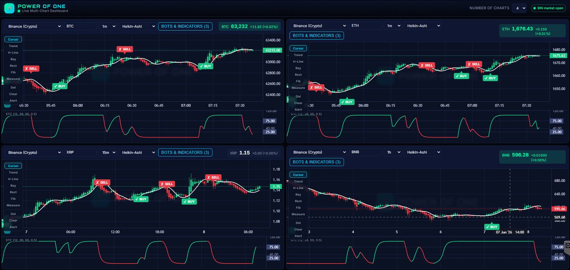Select the Trend tool in the BTC chart
This screenshot has width=570, height=270.
pos(13,46)
